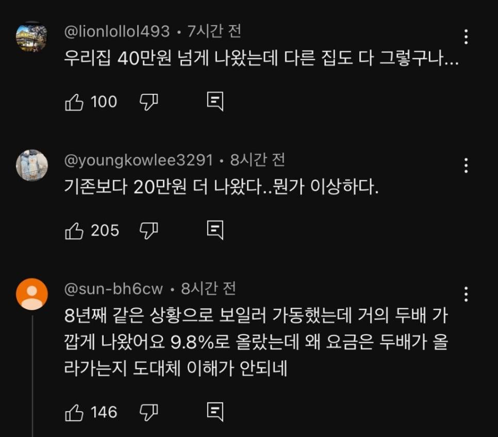498x437 pixels.
Task: Like the comment by @sun-bh6cw
Action: 74,412
